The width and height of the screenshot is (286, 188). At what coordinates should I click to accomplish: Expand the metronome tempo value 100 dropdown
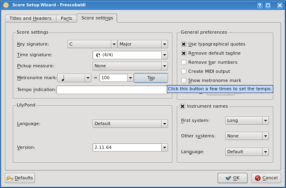tap(130, 78)
